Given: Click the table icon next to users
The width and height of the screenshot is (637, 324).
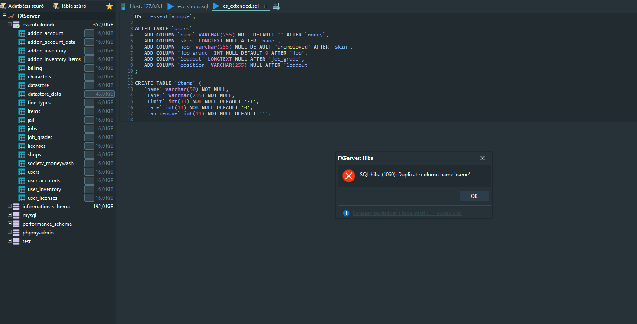Looking at the screenshot, I should click(x=21, y=172).
